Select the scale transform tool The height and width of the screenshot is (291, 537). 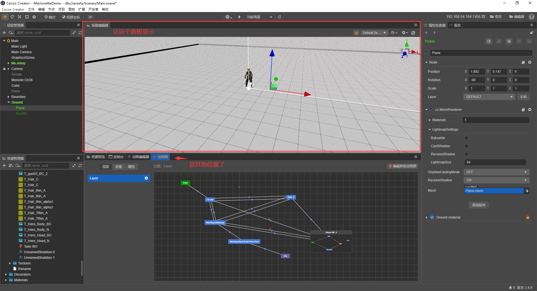coord(20,17)
